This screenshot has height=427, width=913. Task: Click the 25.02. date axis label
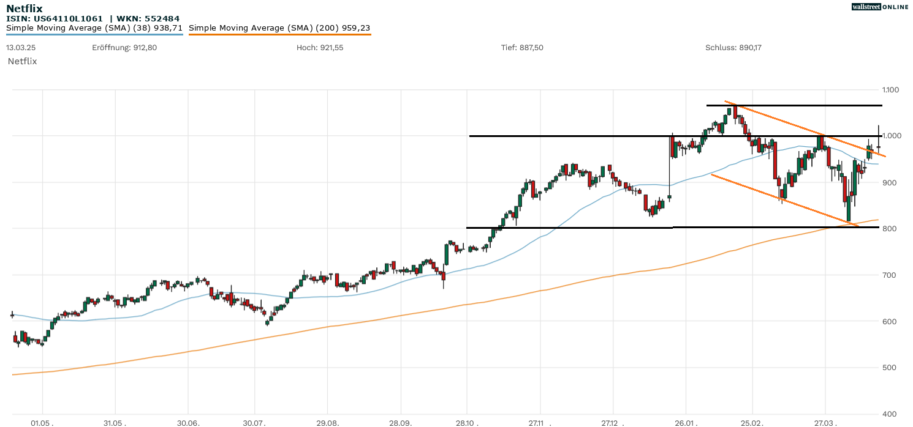point(752,422)
